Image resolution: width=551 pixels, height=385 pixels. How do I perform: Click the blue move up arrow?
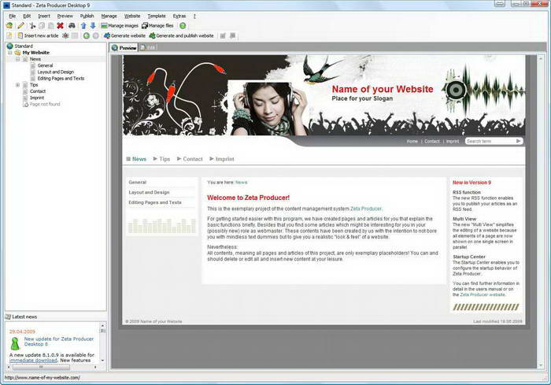tap(83, 26)
